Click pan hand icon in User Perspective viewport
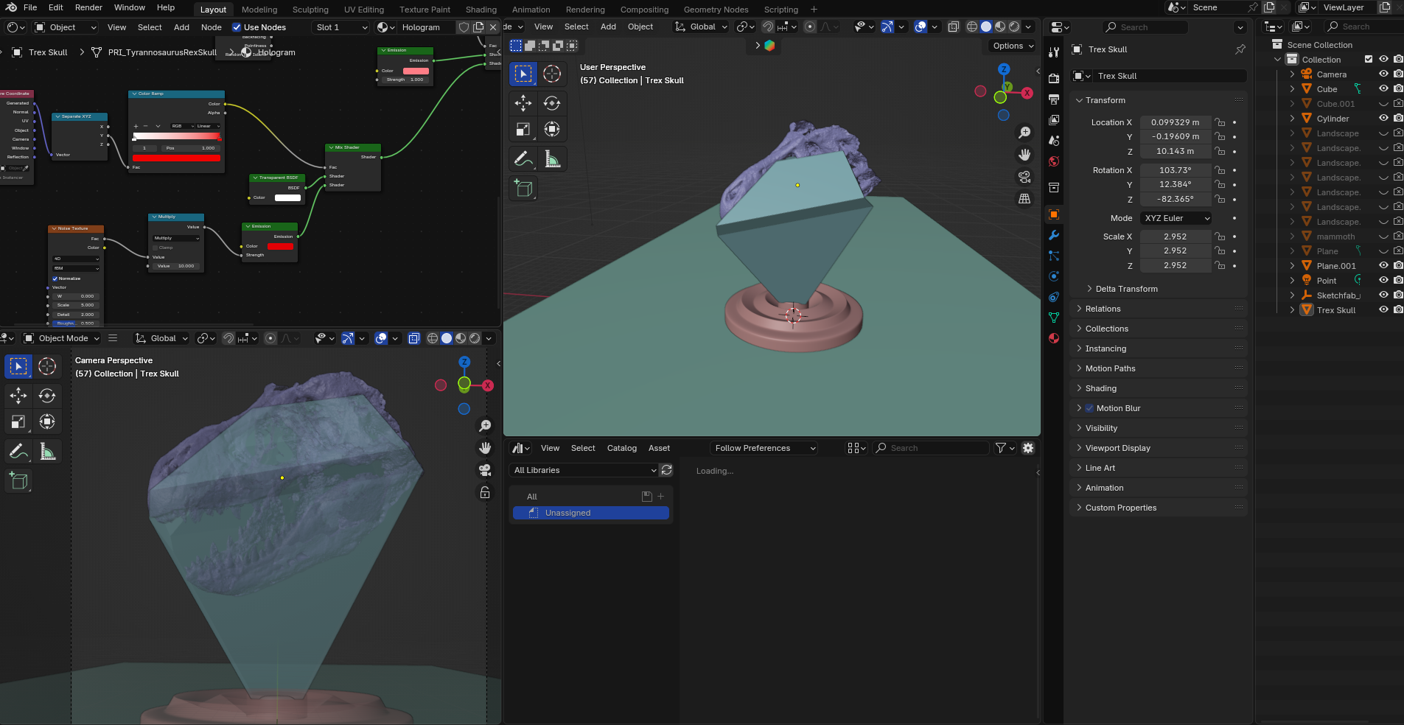This screenshot has width=1404, height=725. [1024, 155]
